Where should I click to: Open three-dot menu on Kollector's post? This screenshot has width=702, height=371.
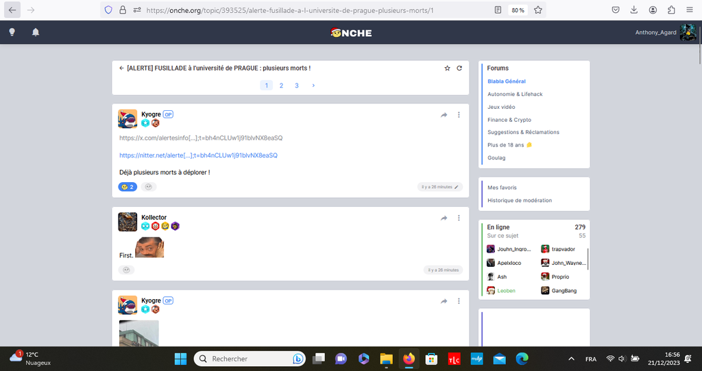point(459,218)
